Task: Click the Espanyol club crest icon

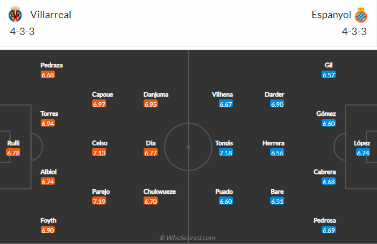Action: (x=360, y=15)
